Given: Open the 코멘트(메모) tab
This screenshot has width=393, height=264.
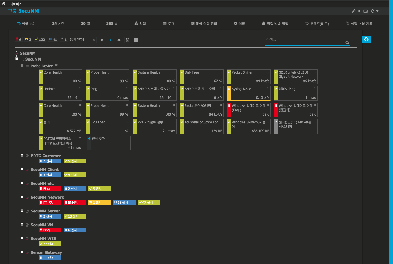Looking at the screenshot, I should point(317,23).
